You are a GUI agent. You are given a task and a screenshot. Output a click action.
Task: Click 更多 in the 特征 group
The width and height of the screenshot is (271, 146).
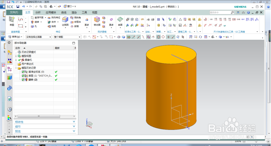coord(87,22)
